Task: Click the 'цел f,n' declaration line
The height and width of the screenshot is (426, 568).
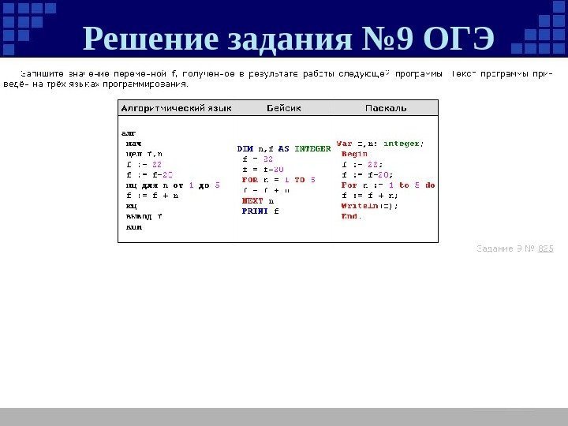Action: click(144, 155)
